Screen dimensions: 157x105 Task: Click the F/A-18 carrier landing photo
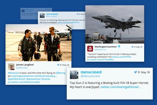pyautogui.click(x=115, y=24)
